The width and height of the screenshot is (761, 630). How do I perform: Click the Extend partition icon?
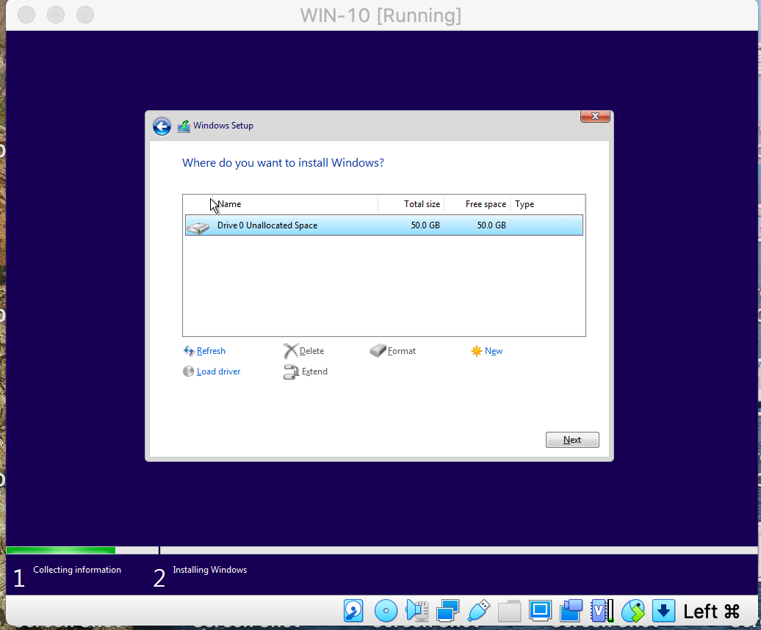291,372
